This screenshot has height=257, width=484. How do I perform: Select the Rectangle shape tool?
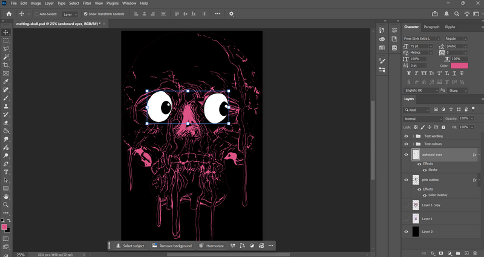click(6, 188)
